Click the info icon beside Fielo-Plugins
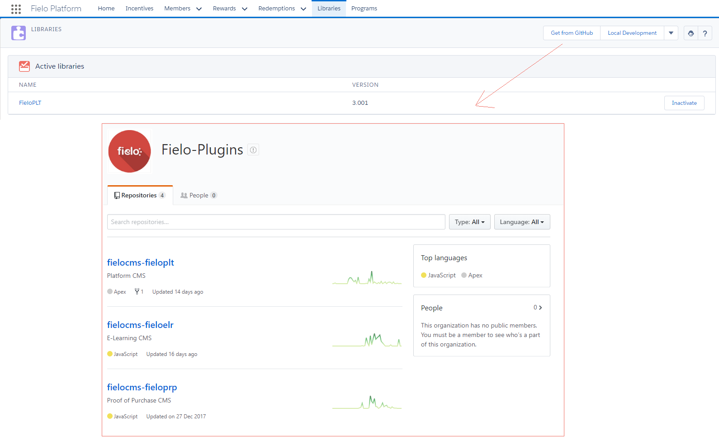719x440 pixels. pos(253,150)
